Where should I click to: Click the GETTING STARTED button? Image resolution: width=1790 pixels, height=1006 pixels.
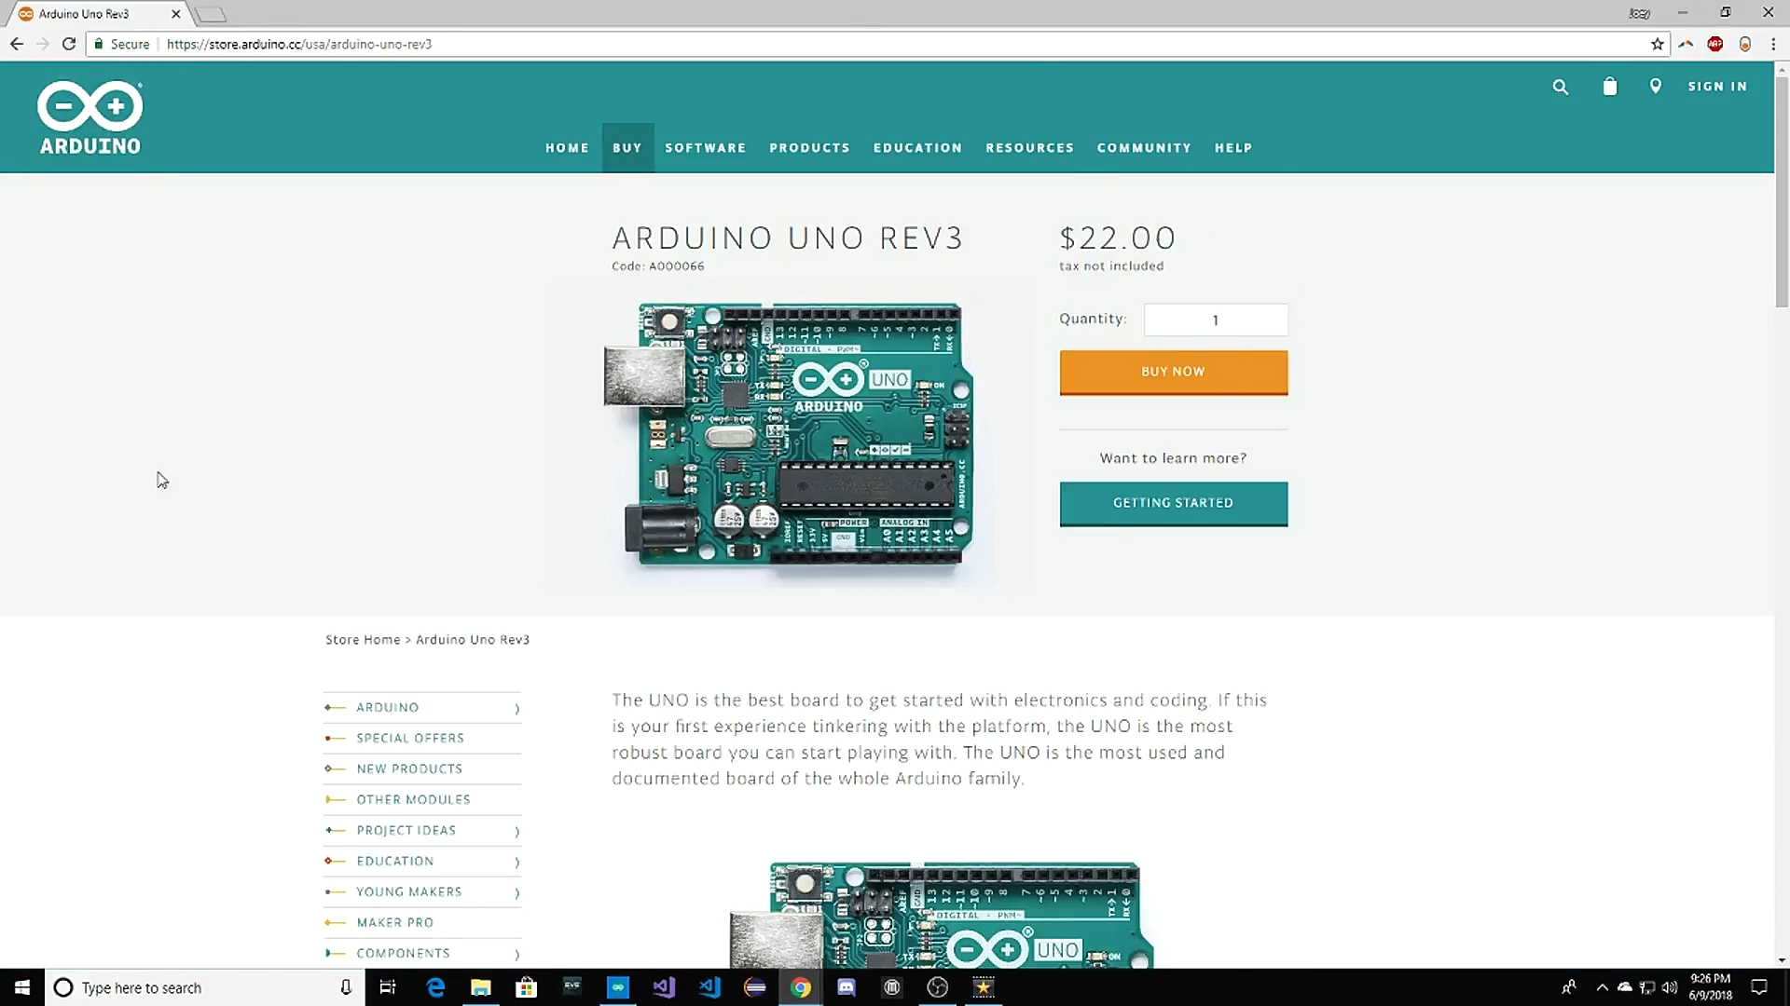pyautogui.click(x=1173, y=503)
